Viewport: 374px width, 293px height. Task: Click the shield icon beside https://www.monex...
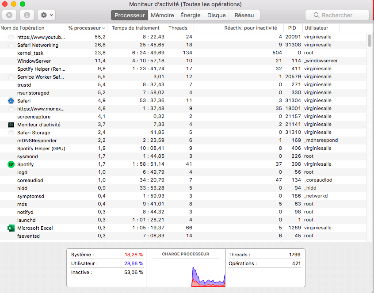pos(11,108)
